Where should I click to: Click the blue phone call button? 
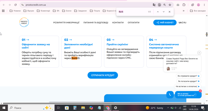tap(170, 95)
